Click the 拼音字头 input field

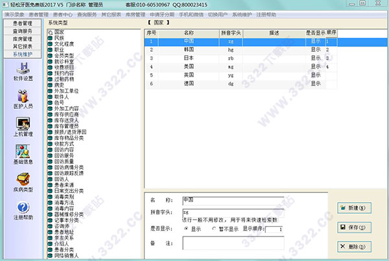tap(233, 213)
